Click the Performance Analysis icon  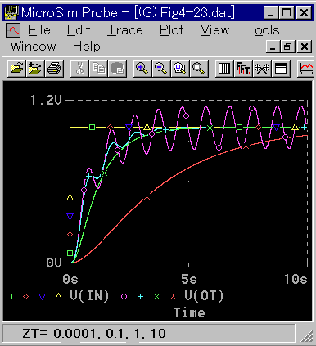[x=262, y=68]
